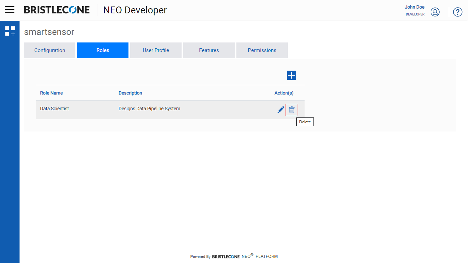
Task: Click the add application sidebar icon
Action: pos(10,31)
